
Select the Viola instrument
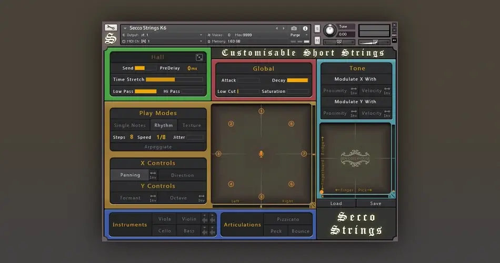point(165,219)
